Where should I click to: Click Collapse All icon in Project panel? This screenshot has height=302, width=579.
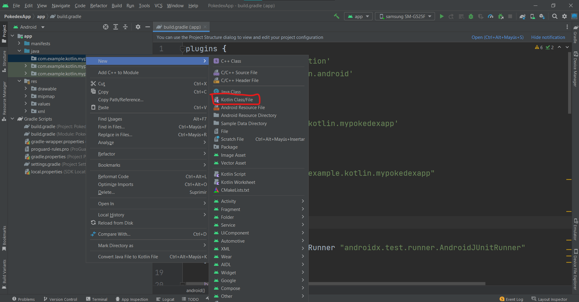point(125,27)
